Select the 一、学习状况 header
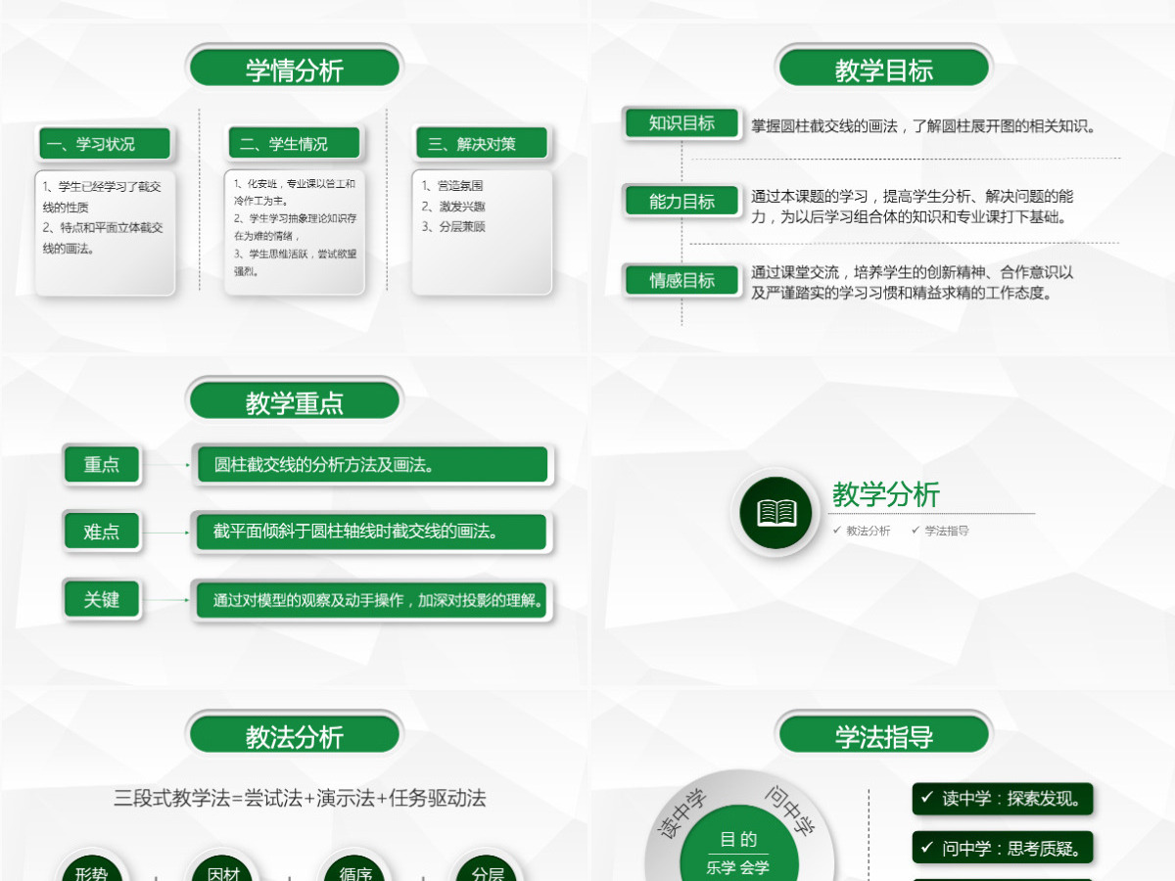This screenshot has width=1175, height=881. click(x=105, y=144)
